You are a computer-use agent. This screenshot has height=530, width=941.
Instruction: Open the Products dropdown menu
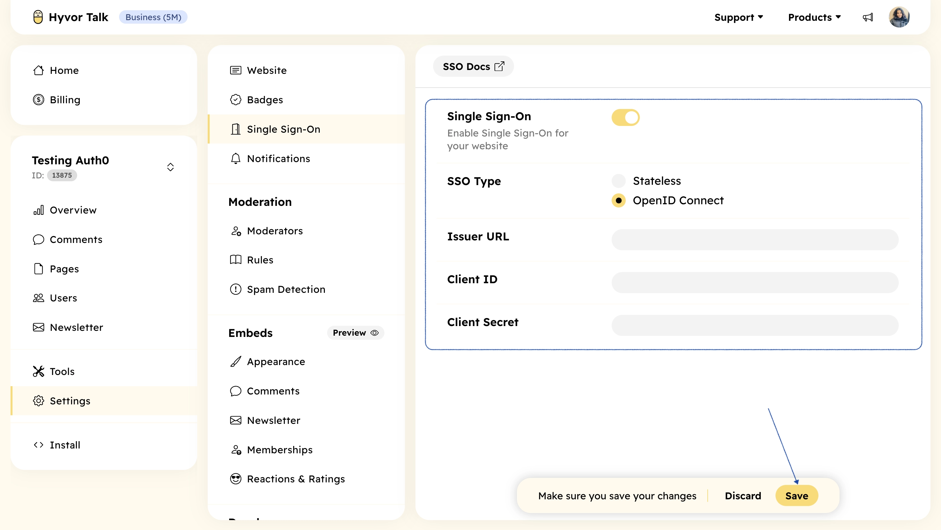(x=814, y=17)
